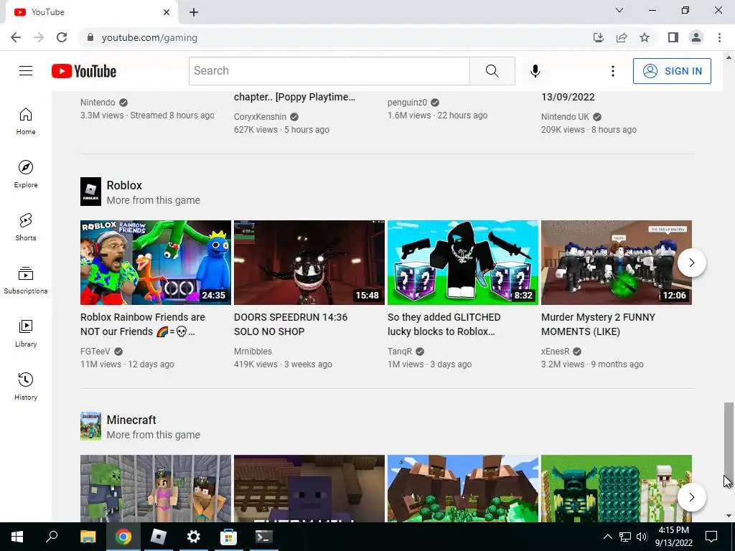
Task: Open Windows taskbar search
Action: (x=52, y=537)
